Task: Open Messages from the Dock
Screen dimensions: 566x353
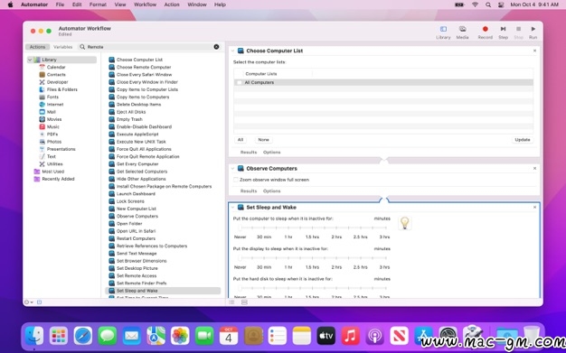Action: [x=108, y=336]
